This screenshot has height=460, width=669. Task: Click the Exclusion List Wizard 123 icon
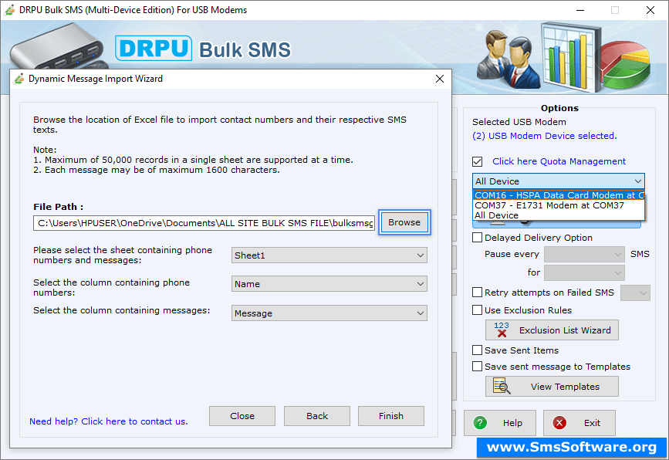pos(502,330)
